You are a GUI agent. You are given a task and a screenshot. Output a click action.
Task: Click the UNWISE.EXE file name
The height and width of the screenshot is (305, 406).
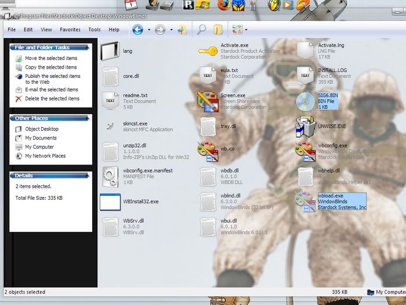(332, 126)
